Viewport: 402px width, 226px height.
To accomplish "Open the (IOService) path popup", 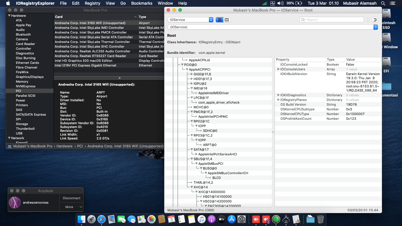I will pos(273,27).
